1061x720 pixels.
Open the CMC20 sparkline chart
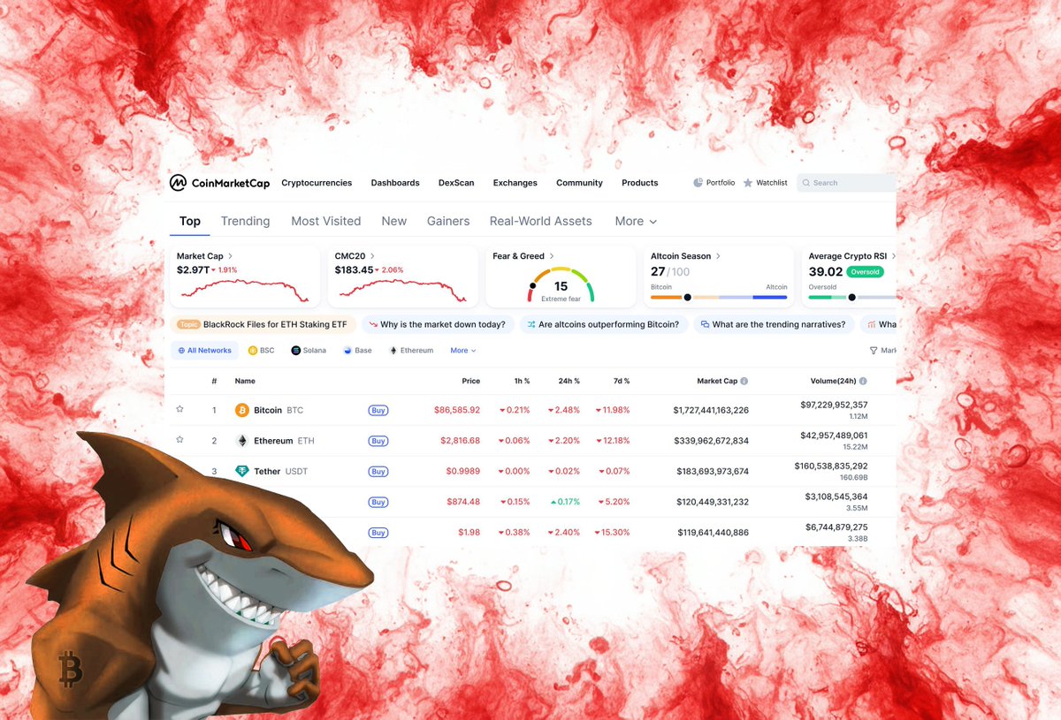pyautogui.click(x=401, y=291)
